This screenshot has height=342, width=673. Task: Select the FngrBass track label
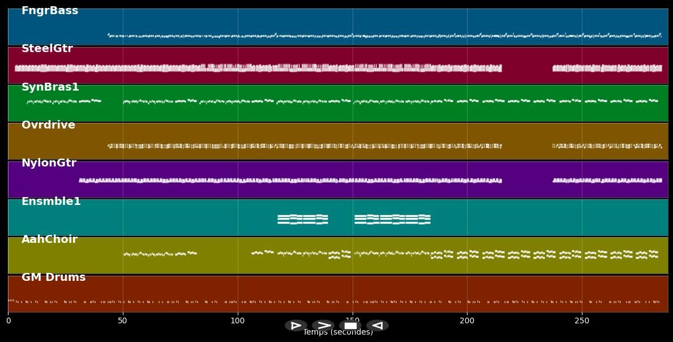(x=49, y=10)
